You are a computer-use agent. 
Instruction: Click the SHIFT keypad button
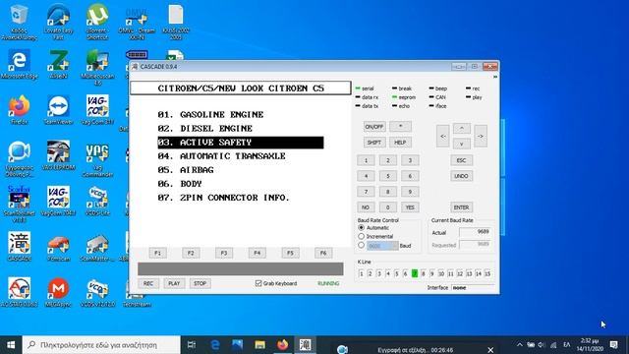(x=373, y=142)
